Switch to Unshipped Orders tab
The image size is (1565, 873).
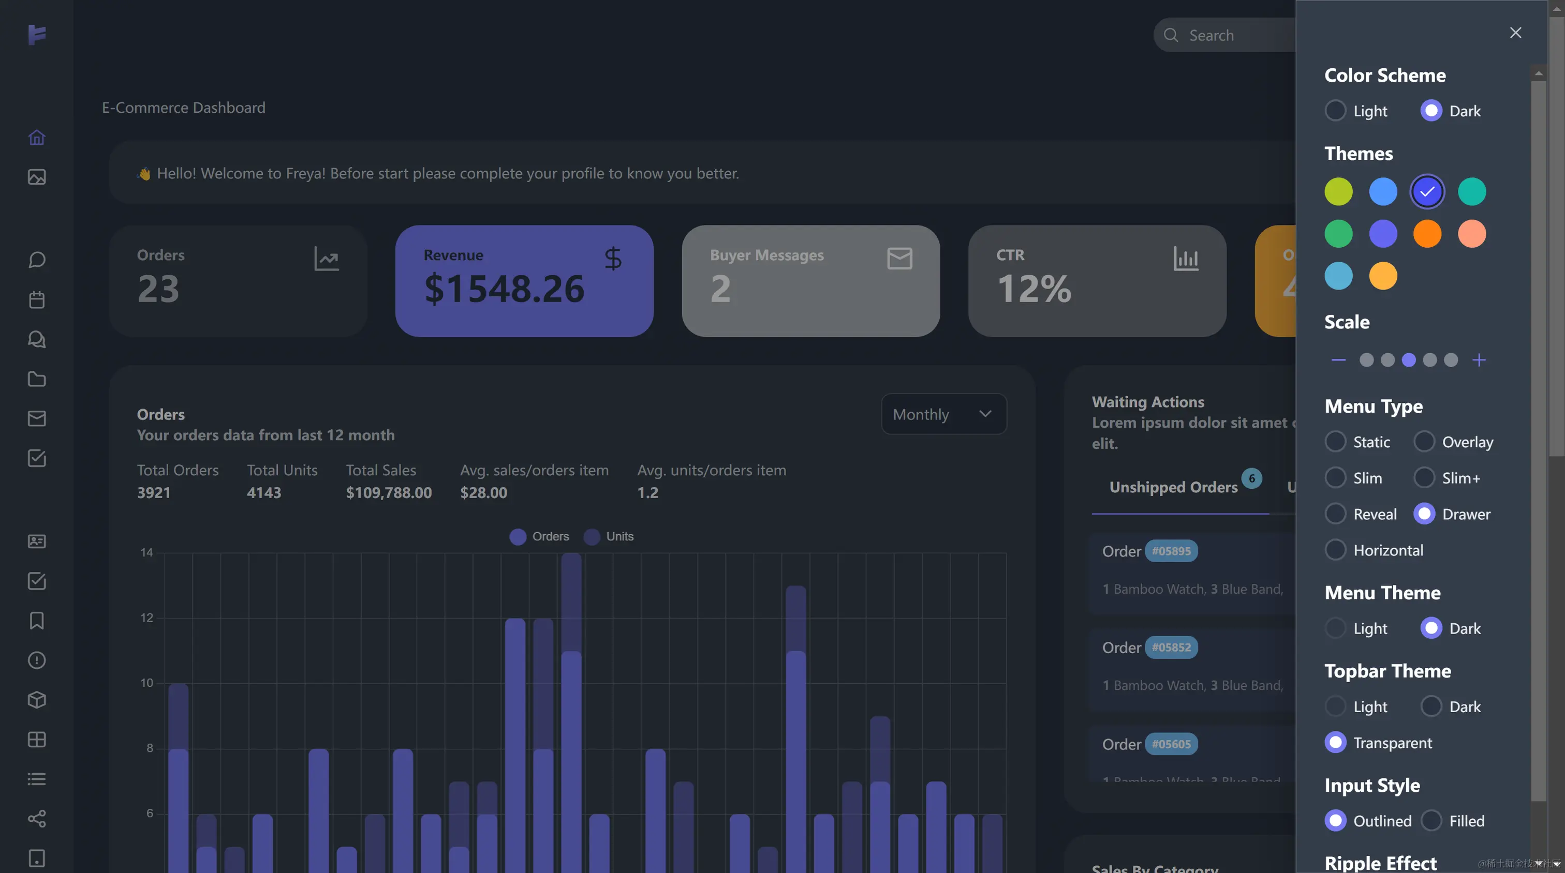coord(1173,487)
